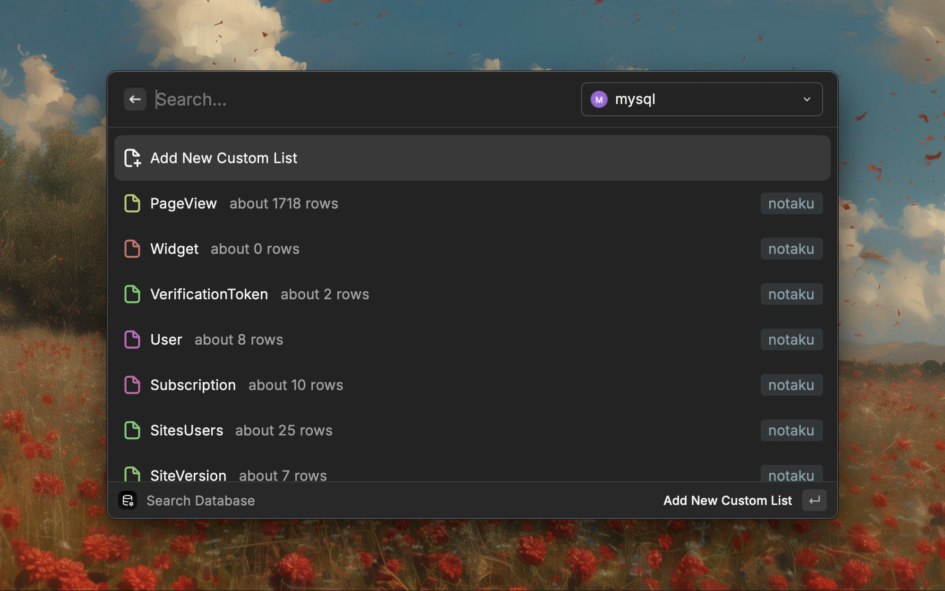The height and width of the screenshot is (591, 945).
Task: Click the notaku badge on SitesUsers
Action: click(790, 430)
